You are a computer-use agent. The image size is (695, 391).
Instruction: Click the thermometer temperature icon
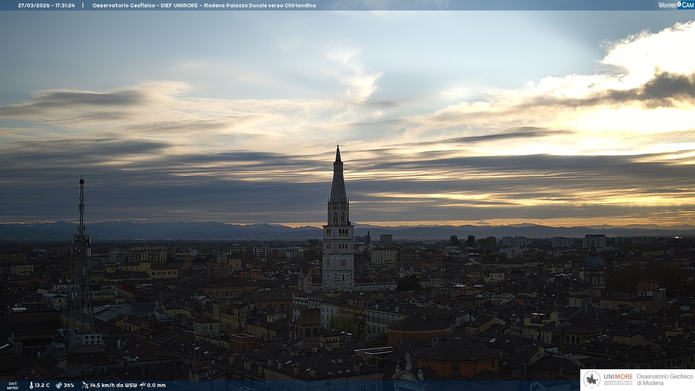click(31, 385)
